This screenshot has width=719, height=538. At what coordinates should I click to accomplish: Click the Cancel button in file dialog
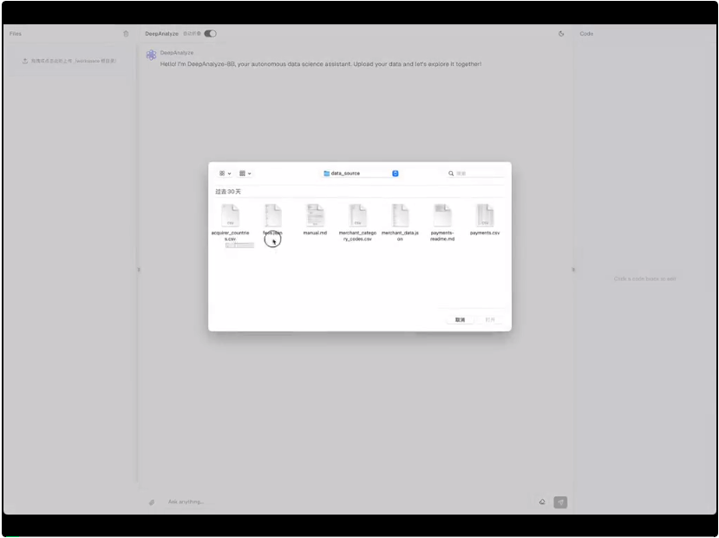pos(460,319)
